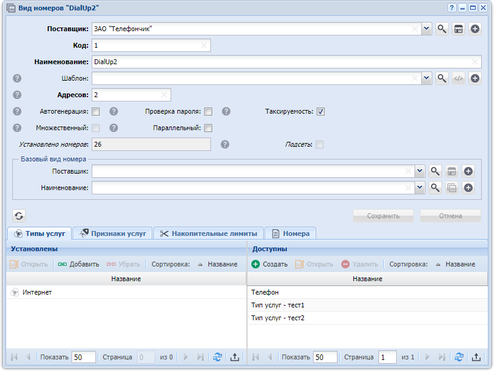Refresh the Доступны list with the reload icon
This screenshot has width=494, height=371.
459,357
